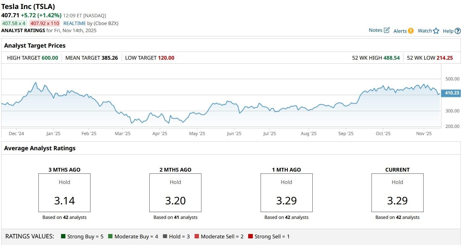
Task: Click the 12:09 ET [NASDAQ] timestamp
Action: point(85,15)
